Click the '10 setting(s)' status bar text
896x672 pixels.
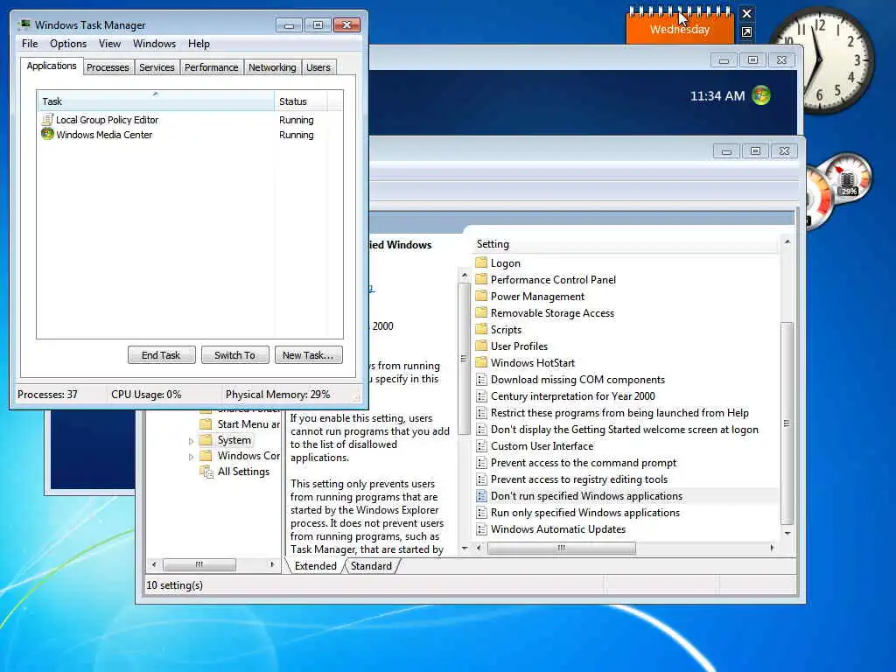[175, 585]
